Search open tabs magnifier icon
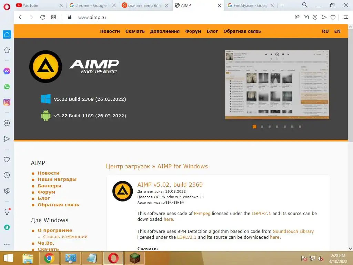 click(305, 5)
